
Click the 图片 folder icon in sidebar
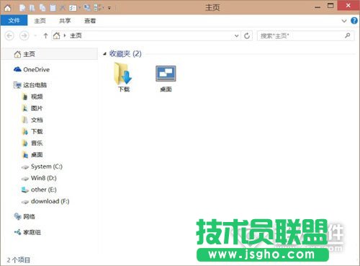click(x=25, y=108)
